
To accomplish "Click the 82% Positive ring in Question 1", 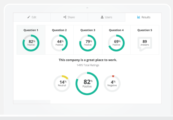I will [31, 43].
